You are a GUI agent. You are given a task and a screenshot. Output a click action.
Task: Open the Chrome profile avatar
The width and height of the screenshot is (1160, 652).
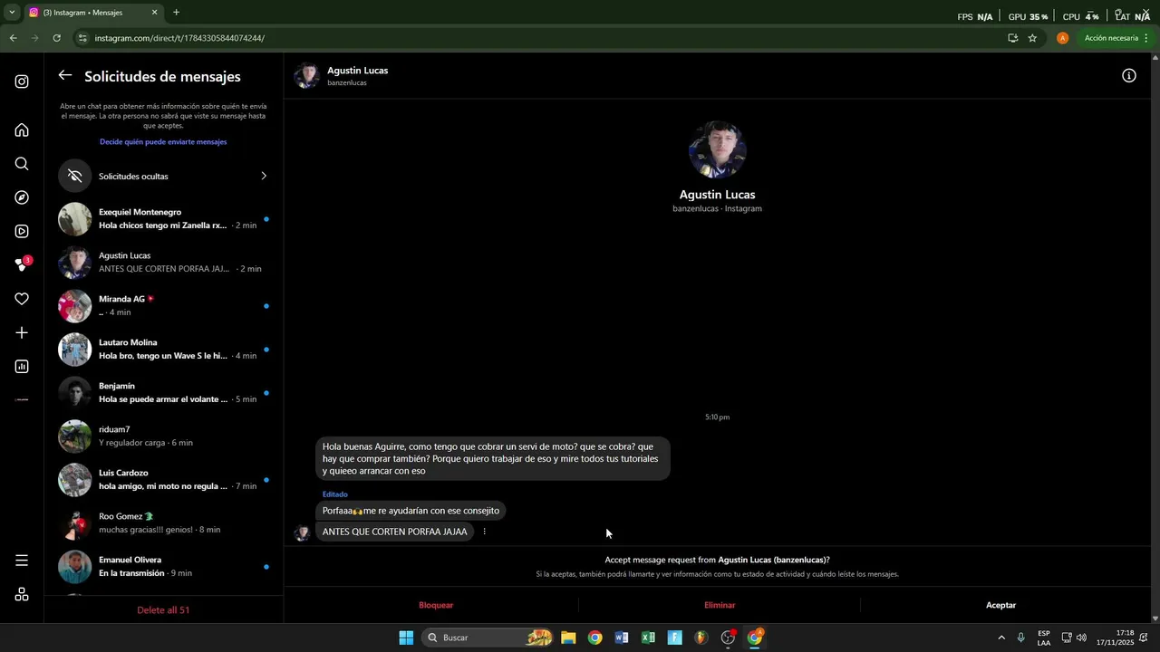point(1062,38)
